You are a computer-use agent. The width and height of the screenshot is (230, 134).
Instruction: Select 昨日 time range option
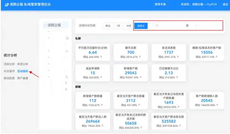pos(108,26)
